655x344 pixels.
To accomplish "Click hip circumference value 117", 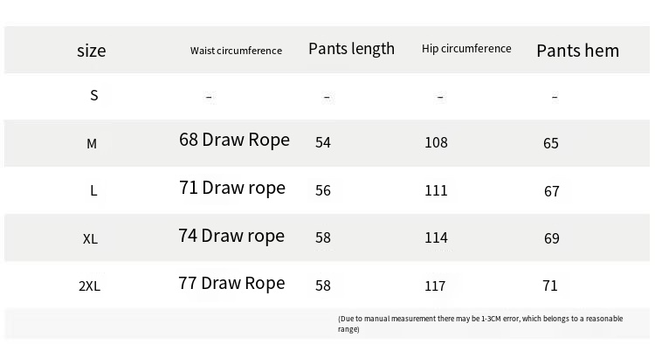I will point(435,286).
